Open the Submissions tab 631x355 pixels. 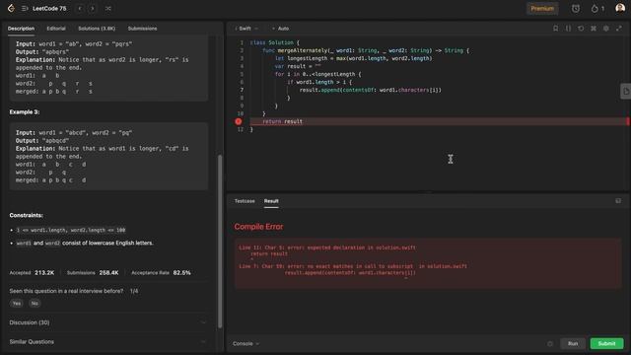point(142,29)
